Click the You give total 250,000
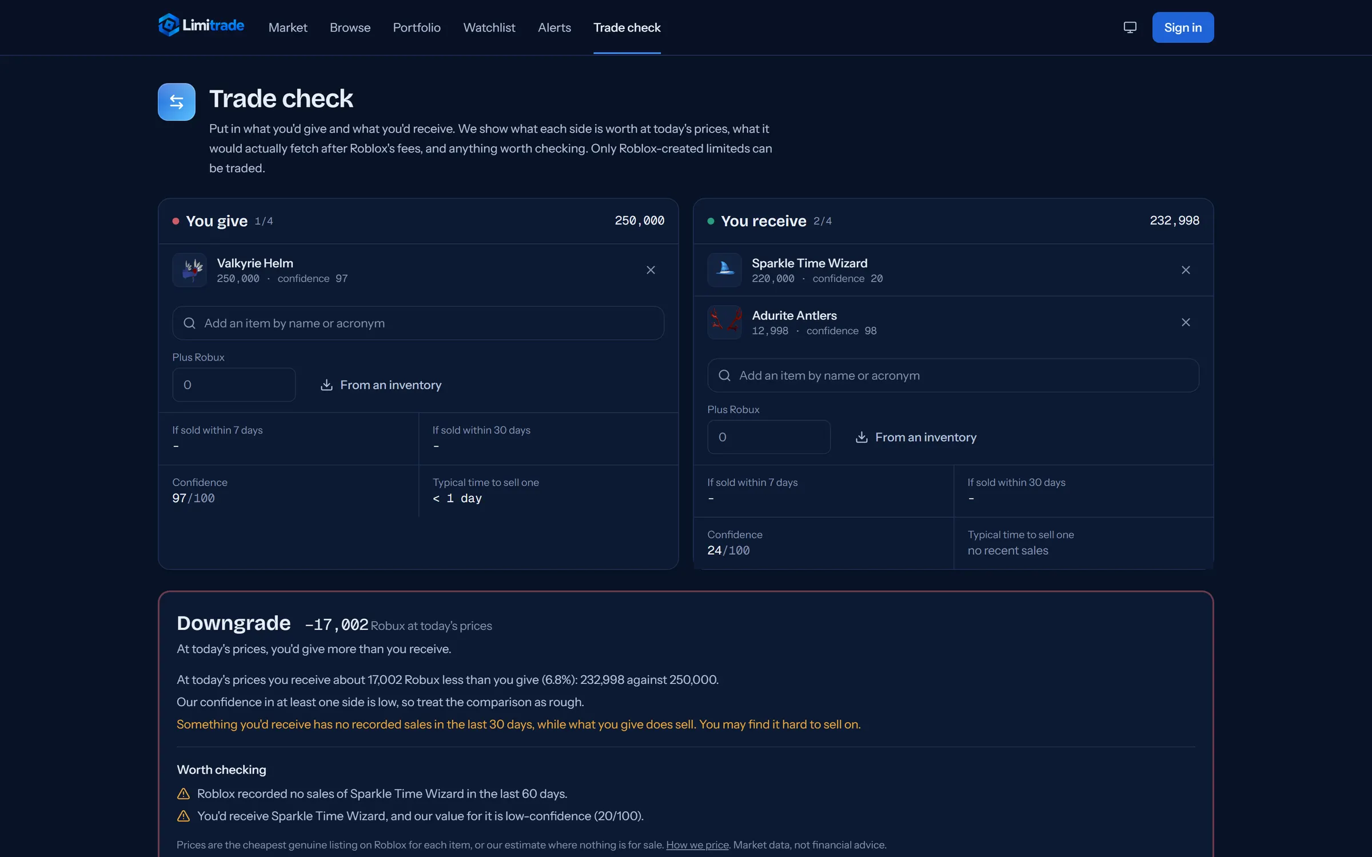Image resolution: width=1372 pixels, height=857 pixels. tap(639, 221)
